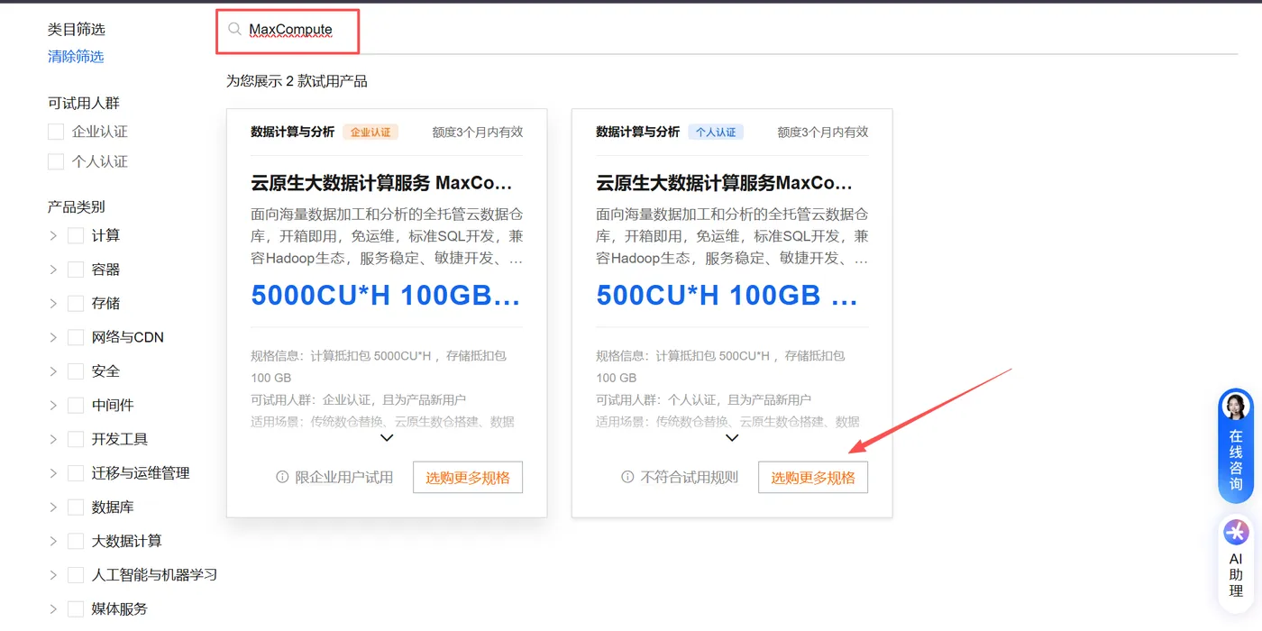Click the 限企业用户试用 notice text
The width and height of the screenshot is (1262, 631).
tap(344, 478)
